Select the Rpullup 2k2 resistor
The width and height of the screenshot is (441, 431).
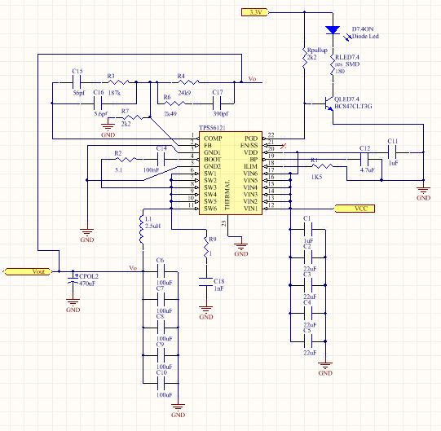(x=305, y=58)
